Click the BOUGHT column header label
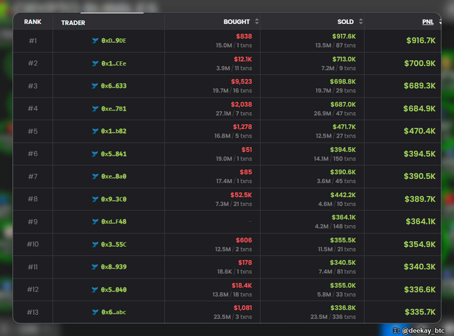 click(x=236, y=22)
